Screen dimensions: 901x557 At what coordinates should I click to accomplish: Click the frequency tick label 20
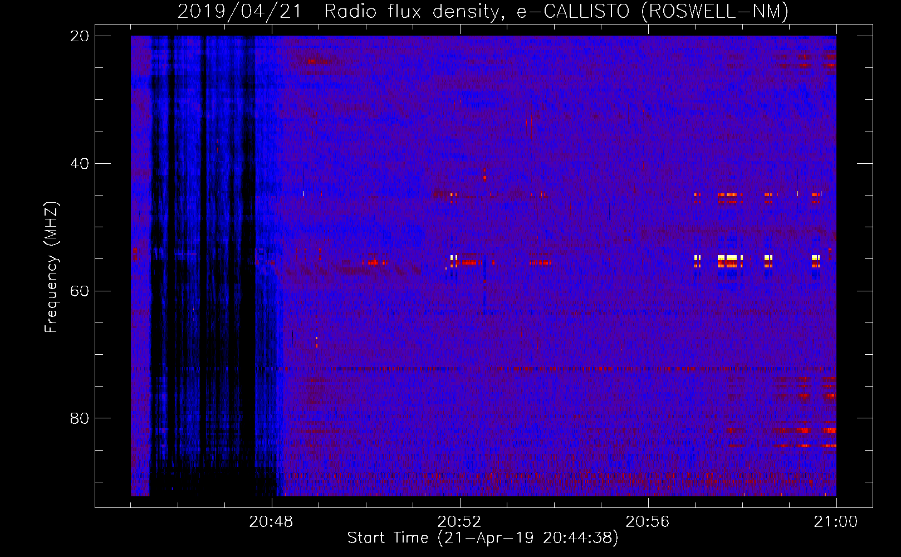coord(80,36)
